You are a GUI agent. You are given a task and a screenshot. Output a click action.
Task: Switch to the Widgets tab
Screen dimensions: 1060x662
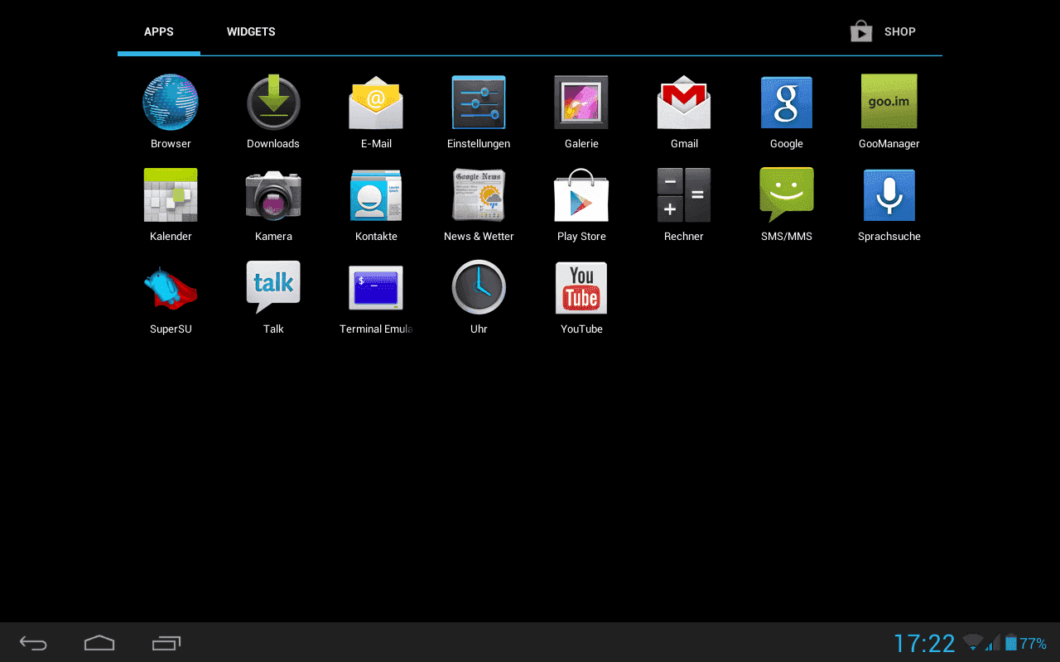(251, 32)
